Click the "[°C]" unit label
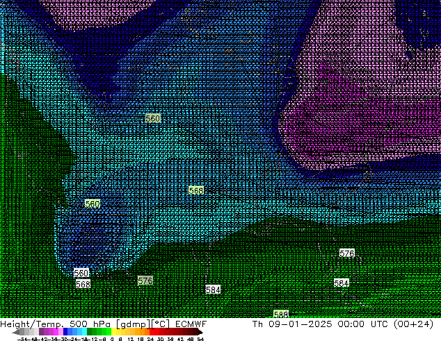The height and width of the screenshot is (341, 441). [160, 324]
